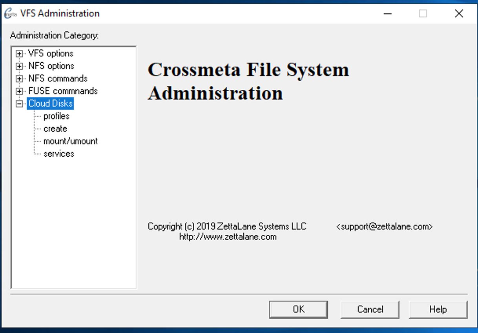The width and height of the screenshot is (478, 333).
Task: Close the VFS Administration window
Action: pos(459,14)
